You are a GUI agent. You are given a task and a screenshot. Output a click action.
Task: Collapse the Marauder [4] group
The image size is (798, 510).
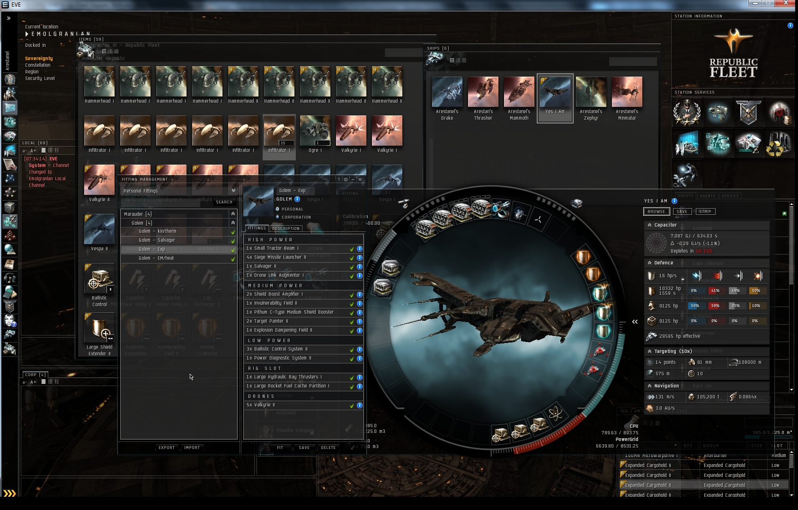tap(233, 214)
